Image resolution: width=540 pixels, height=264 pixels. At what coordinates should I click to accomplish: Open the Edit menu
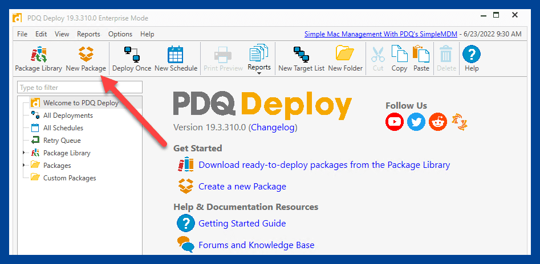[x=41, y=34]
